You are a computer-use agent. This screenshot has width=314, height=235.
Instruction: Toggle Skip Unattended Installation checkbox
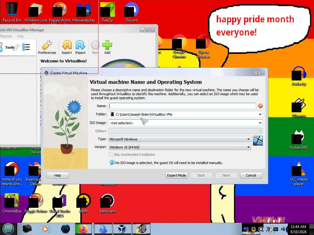110,155
